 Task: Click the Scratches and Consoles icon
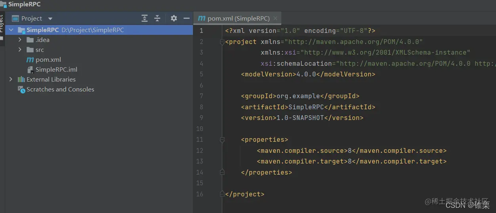click(21, 89)
